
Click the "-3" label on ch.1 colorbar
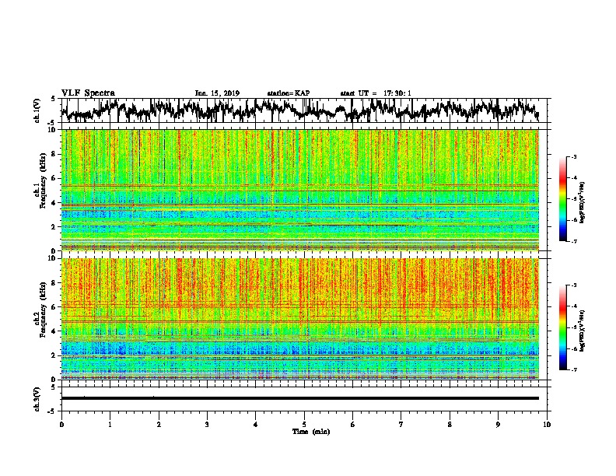[573, 157]
